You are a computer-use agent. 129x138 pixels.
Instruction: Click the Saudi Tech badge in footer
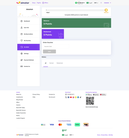coord(64,130)
